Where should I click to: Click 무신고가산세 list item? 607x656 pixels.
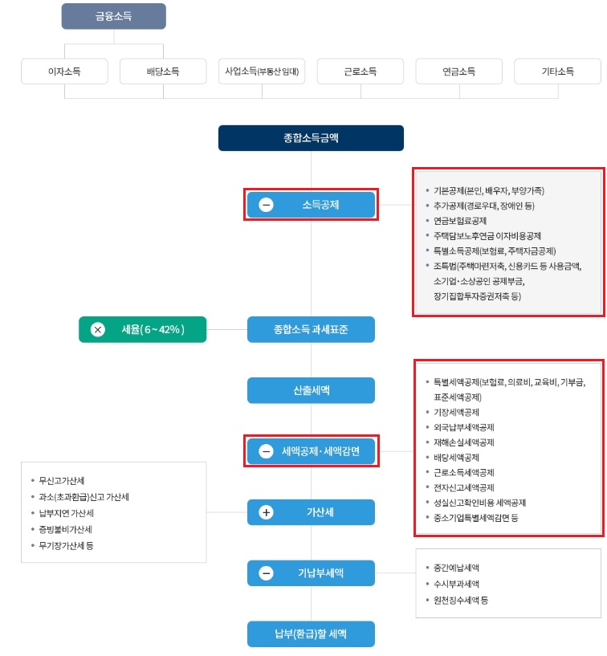(x=62, y=480)
